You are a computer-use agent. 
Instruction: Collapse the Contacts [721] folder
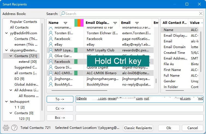point(11,56)
